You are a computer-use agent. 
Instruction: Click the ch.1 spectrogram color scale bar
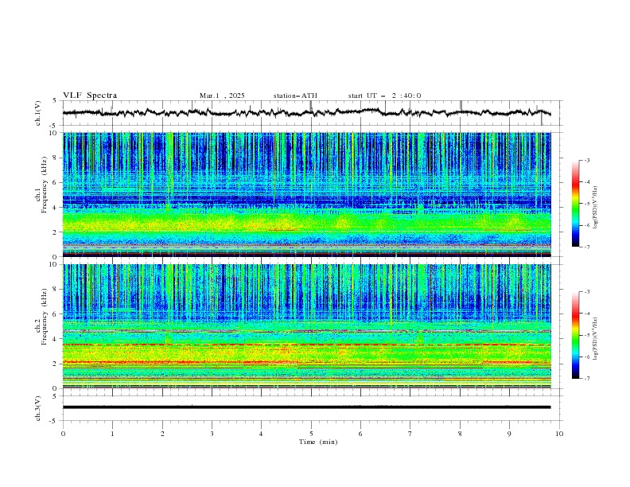coord(575,204)
